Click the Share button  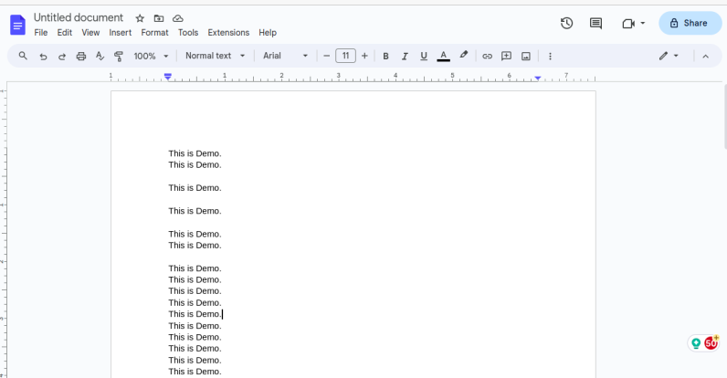(x=690, y=23)
